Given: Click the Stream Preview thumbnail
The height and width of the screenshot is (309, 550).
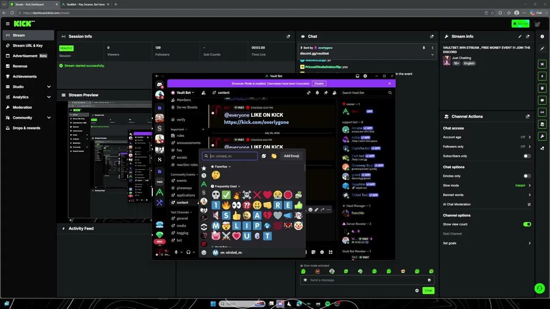Looking at the screenshot, I should (110, 161).
